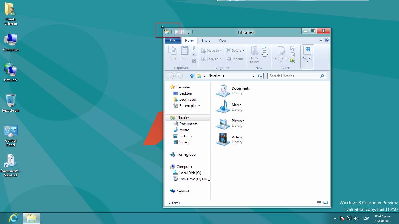This screenshot has height=224, width=399.
Task: Click the Help question mark icon
Action: pos(327,40)
